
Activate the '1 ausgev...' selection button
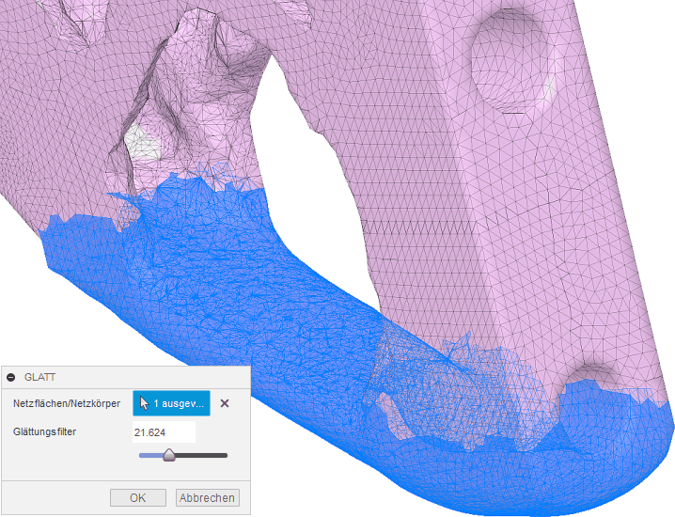[171, 403]
